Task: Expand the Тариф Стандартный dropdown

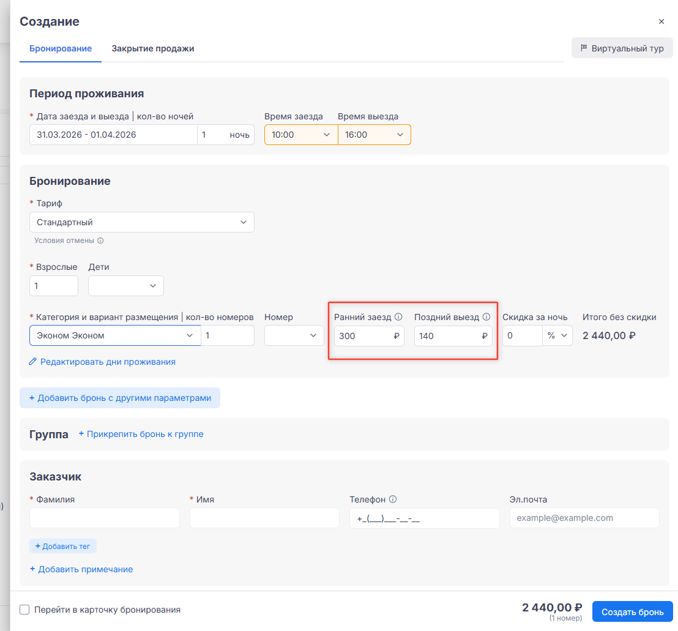Action: 141,222
